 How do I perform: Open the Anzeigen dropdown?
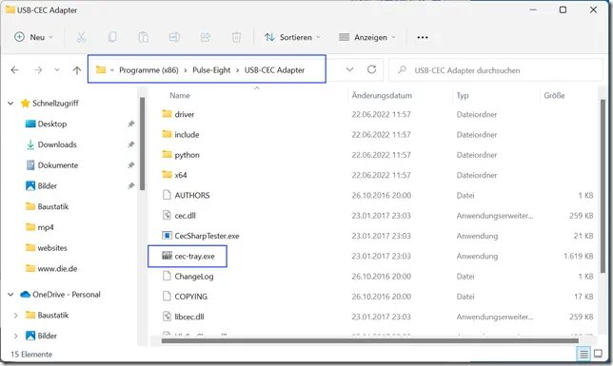coord(367,37)
